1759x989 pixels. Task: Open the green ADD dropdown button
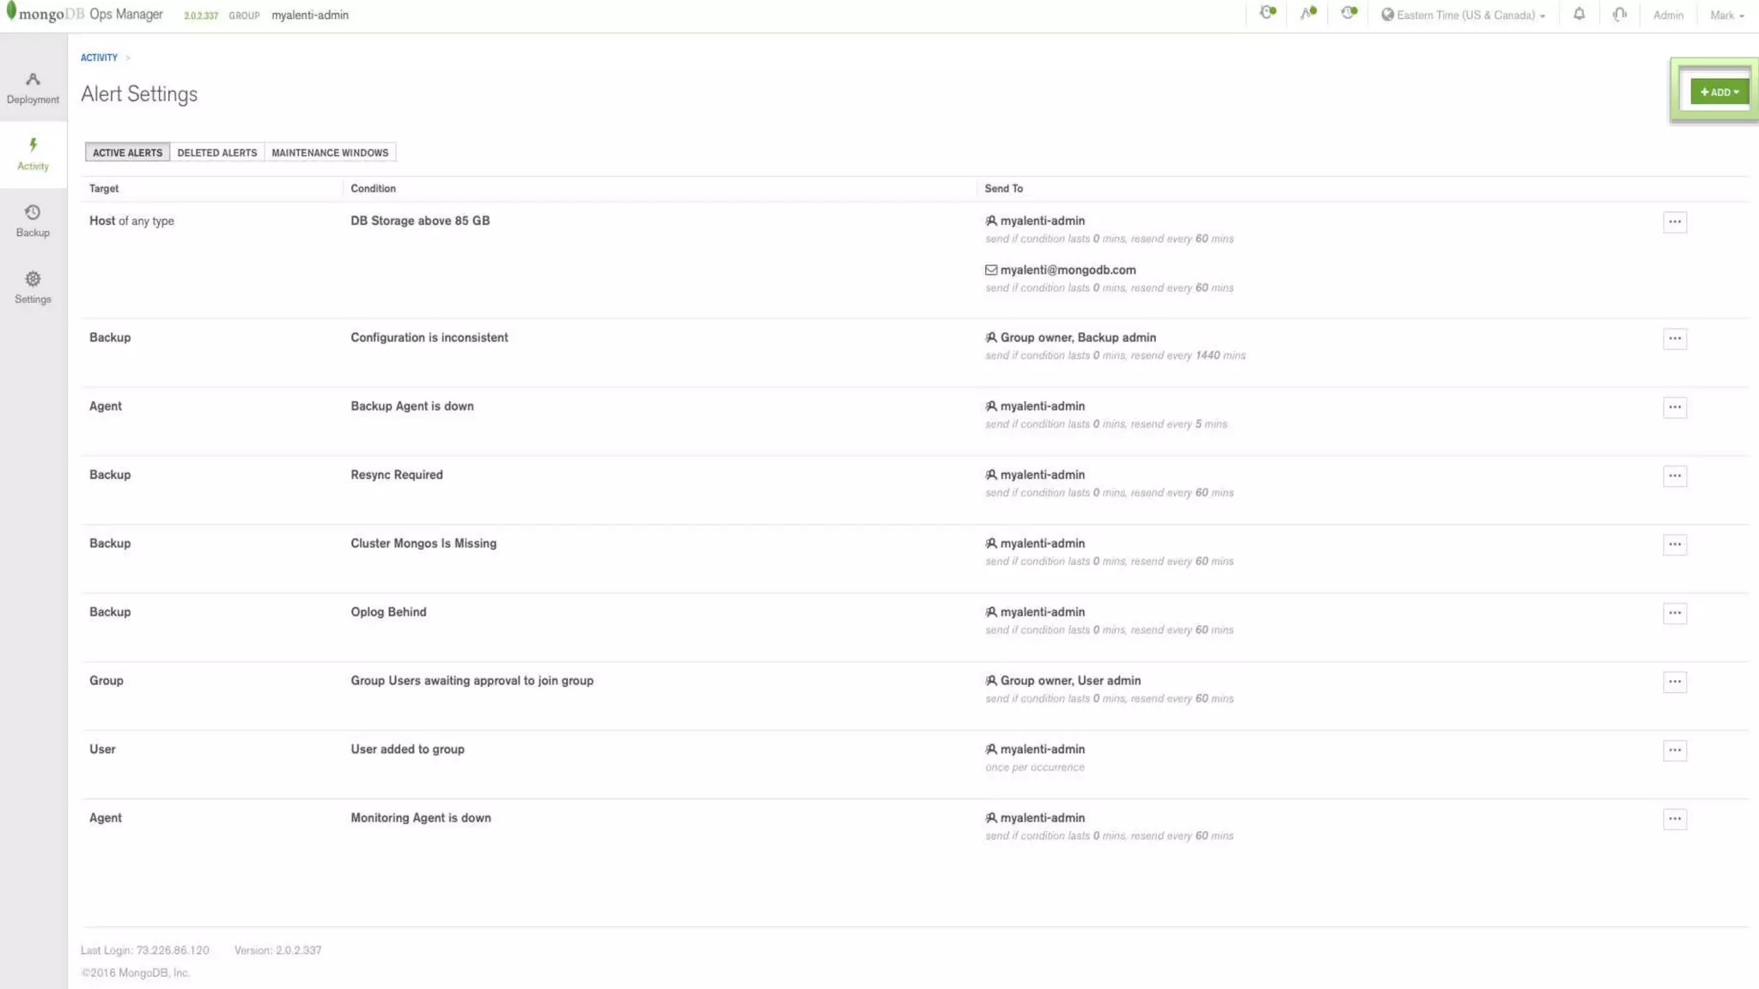pyautogui.click(x=1719, y=92)
